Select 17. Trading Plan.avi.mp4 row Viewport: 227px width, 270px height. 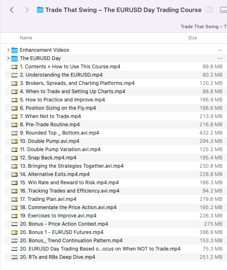[116, 199]
